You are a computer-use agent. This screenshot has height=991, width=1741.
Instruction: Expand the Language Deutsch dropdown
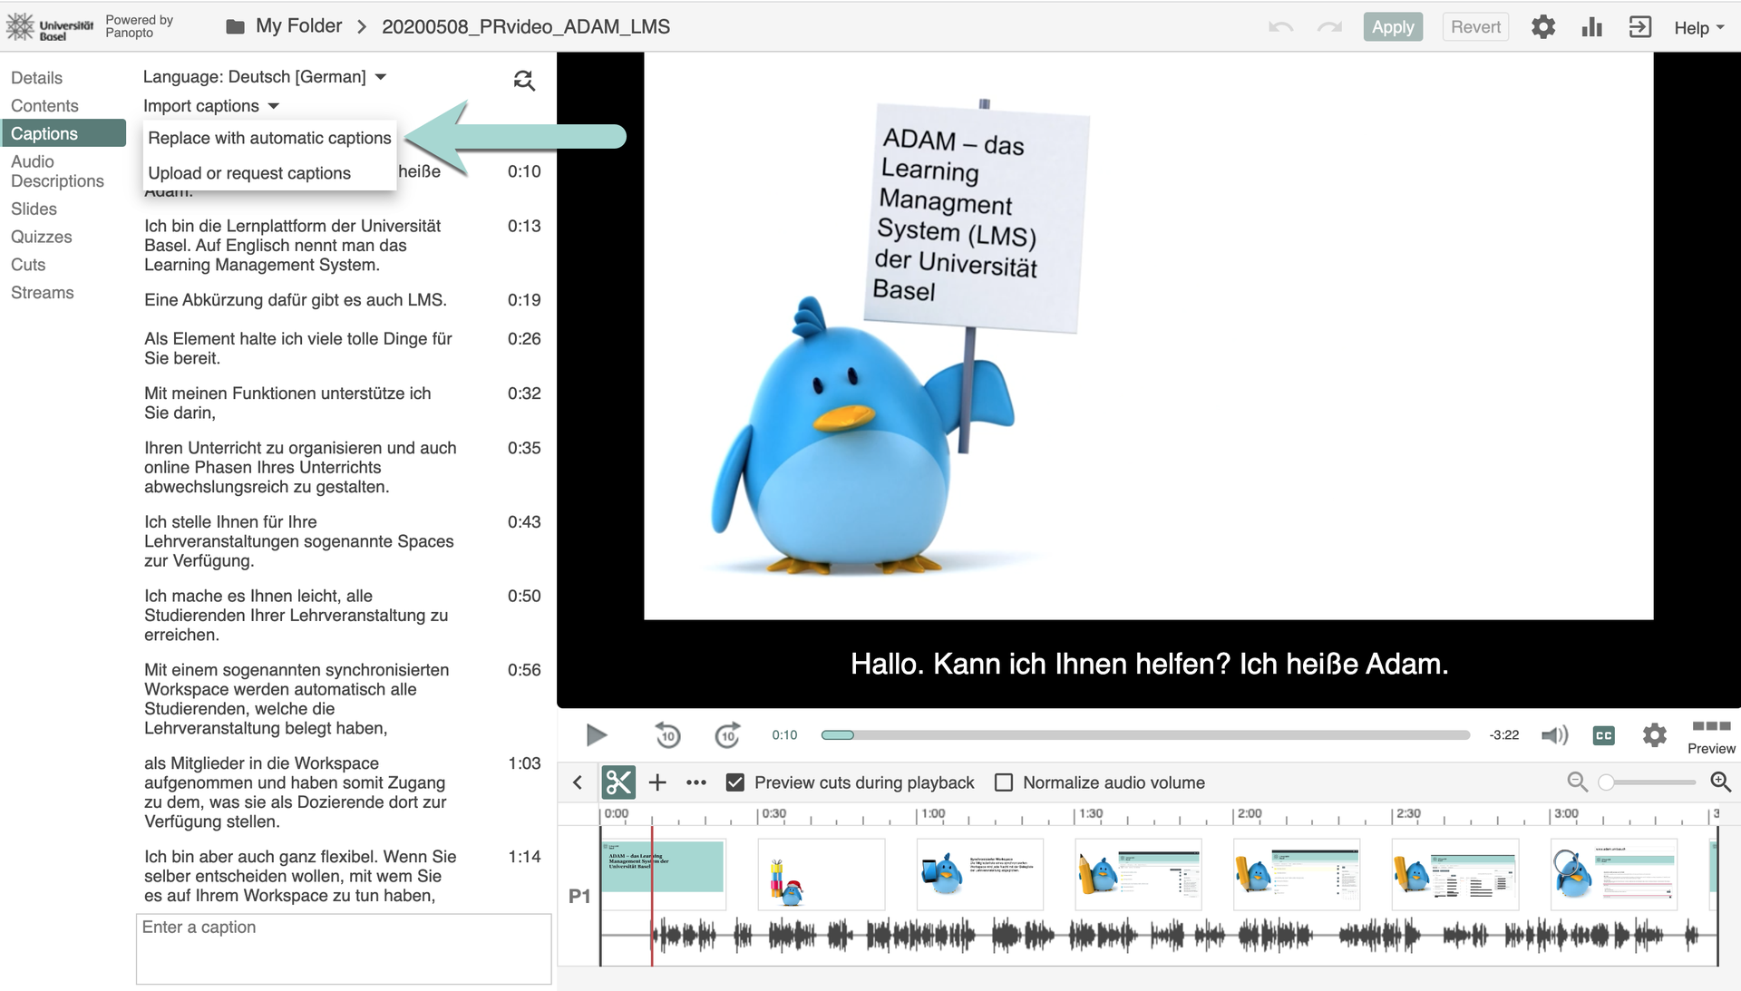coord(264,77)
